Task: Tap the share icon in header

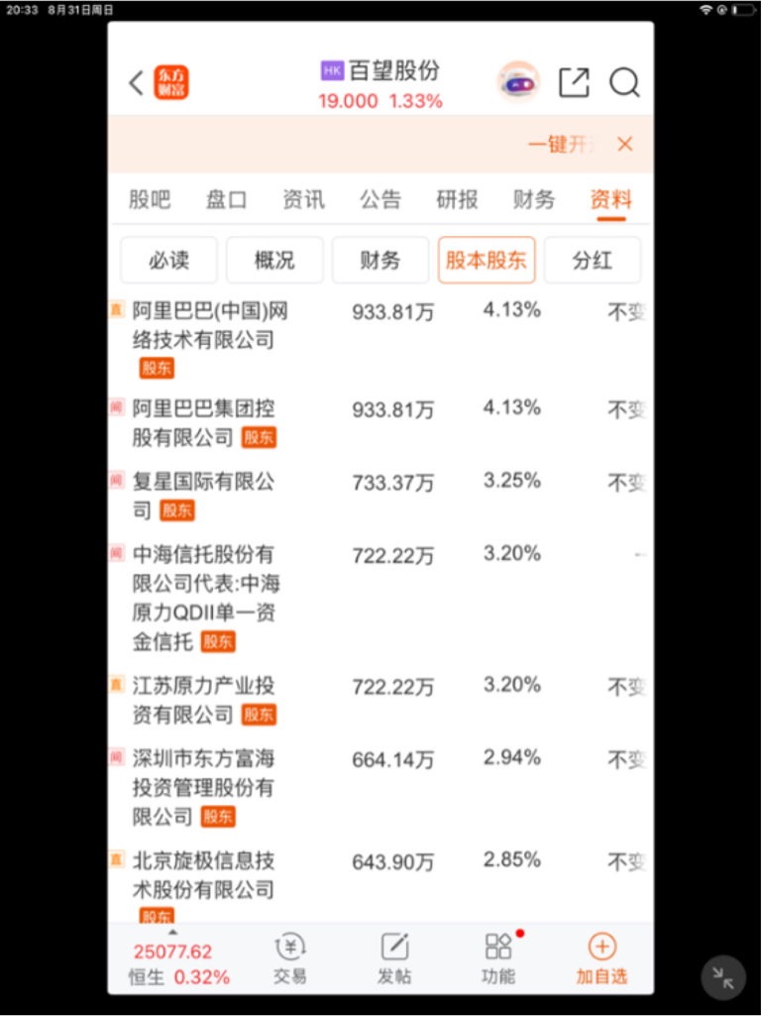Action: [x=574, y=82]
